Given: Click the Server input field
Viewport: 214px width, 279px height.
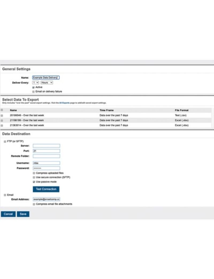Looking at the screenshot, I should [46, 146].
